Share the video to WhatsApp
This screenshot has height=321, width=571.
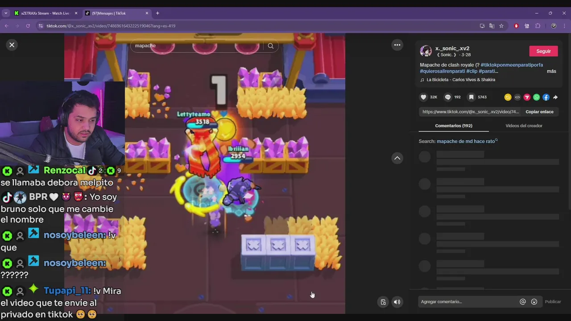[x=536, y=97]
